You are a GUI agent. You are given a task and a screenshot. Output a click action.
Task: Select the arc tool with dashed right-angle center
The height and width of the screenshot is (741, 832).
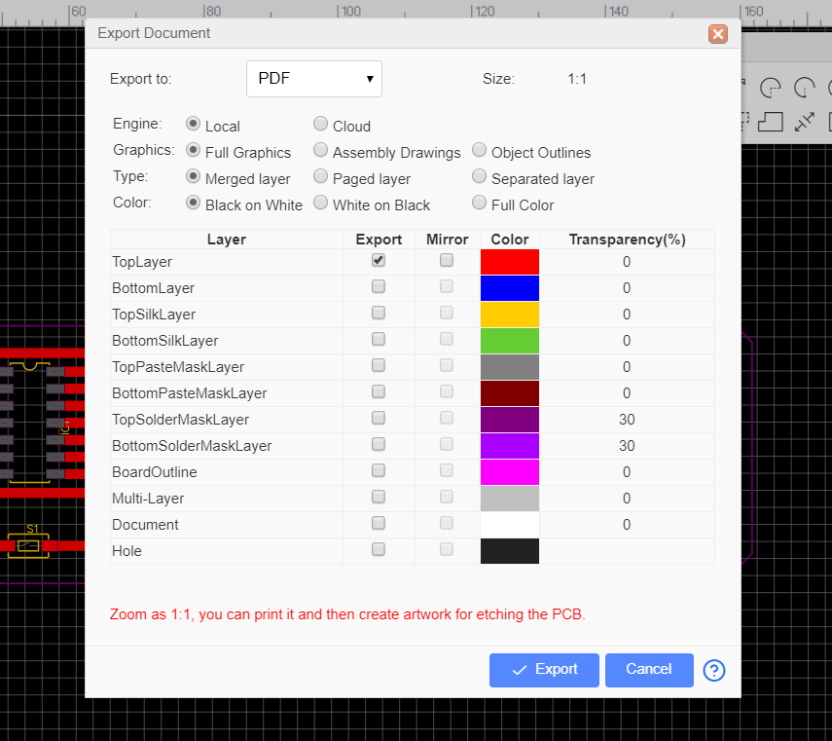(x=770, y=88)
